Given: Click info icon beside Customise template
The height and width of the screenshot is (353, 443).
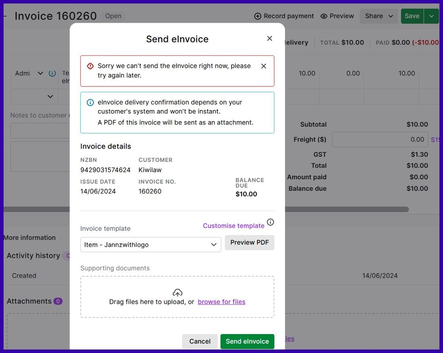Looking at the screenshot, I should (x=270, y=222).
